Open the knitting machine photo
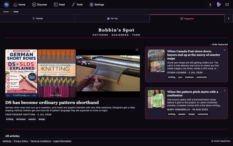Viewport: 233px width, 146px height. point(108,73)
